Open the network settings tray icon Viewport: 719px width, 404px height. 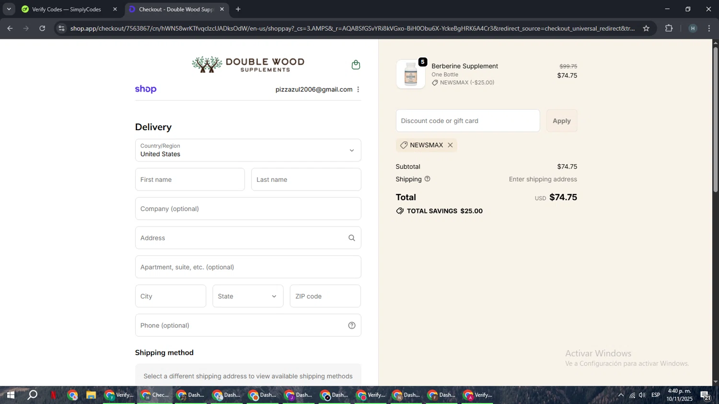[x=632, y=395]
